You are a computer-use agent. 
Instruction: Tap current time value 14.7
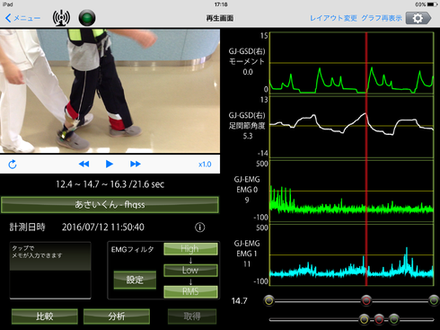point(239,300)
